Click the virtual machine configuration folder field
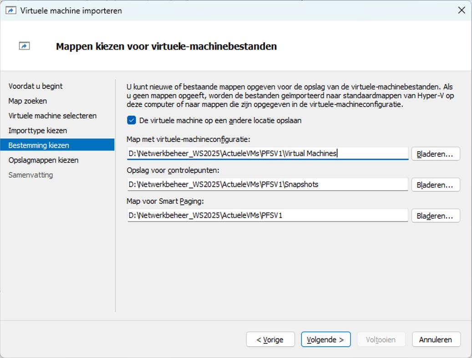 [x=268, y=153]
